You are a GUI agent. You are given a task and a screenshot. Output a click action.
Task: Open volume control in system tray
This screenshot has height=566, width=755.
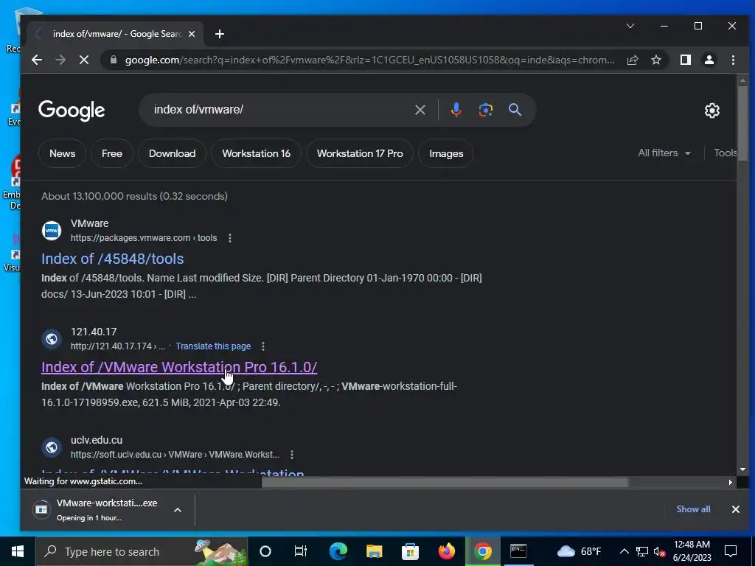tap(658, 551)
